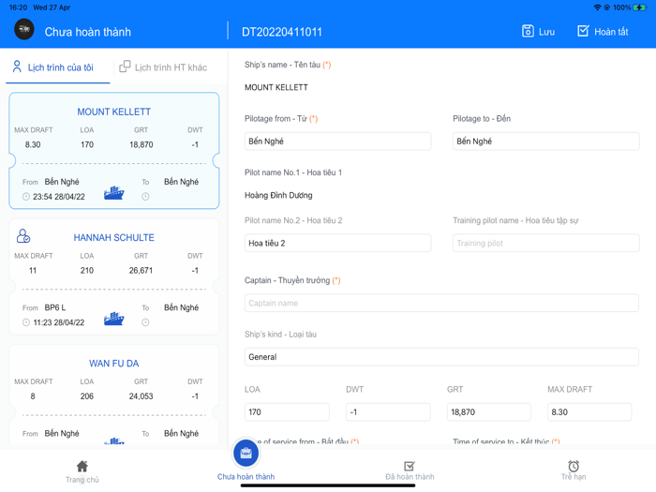This screenshot has height=492, width=656.
Task: Click the GRT value 26,671 on HANNAH SCHULTE
Action: [x=141, y=271]
